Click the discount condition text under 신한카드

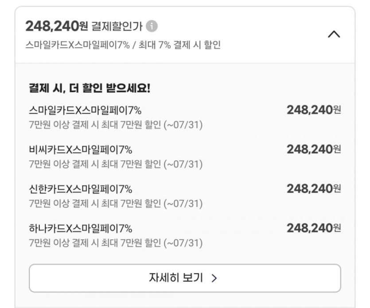[116, 204]
